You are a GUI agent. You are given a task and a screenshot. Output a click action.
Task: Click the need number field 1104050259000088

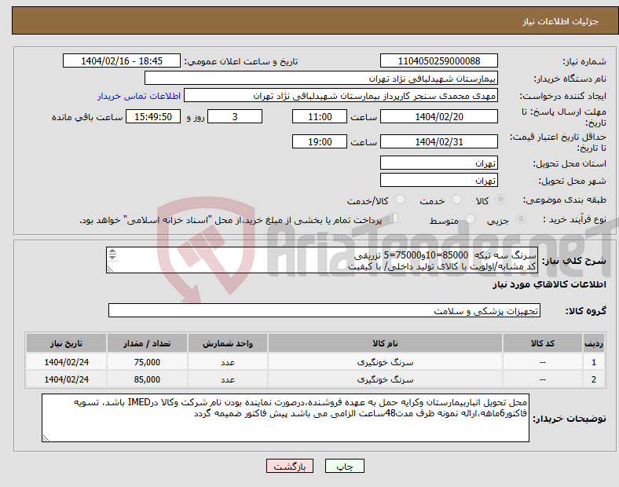[438, 60]
